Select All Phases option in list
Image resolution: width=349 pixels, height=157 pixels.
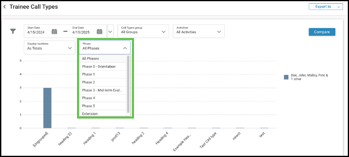tap(103, 58)
